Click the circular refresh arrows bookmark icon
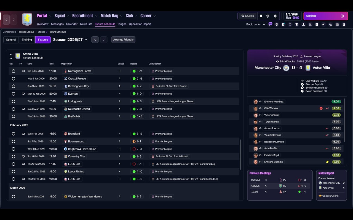353x220 pixels. pos(290,24)
